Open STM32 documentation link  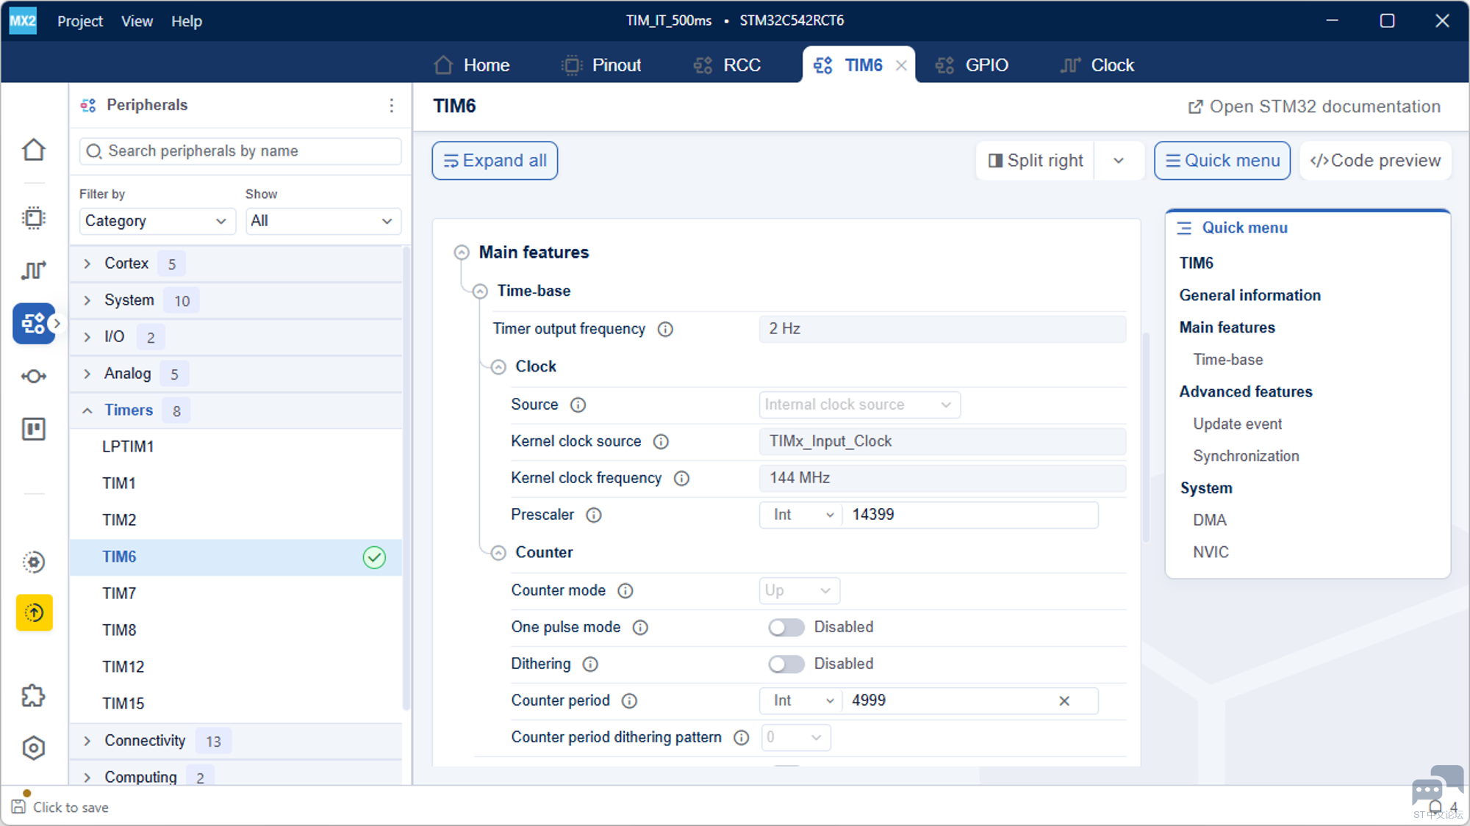(1314, 107)
